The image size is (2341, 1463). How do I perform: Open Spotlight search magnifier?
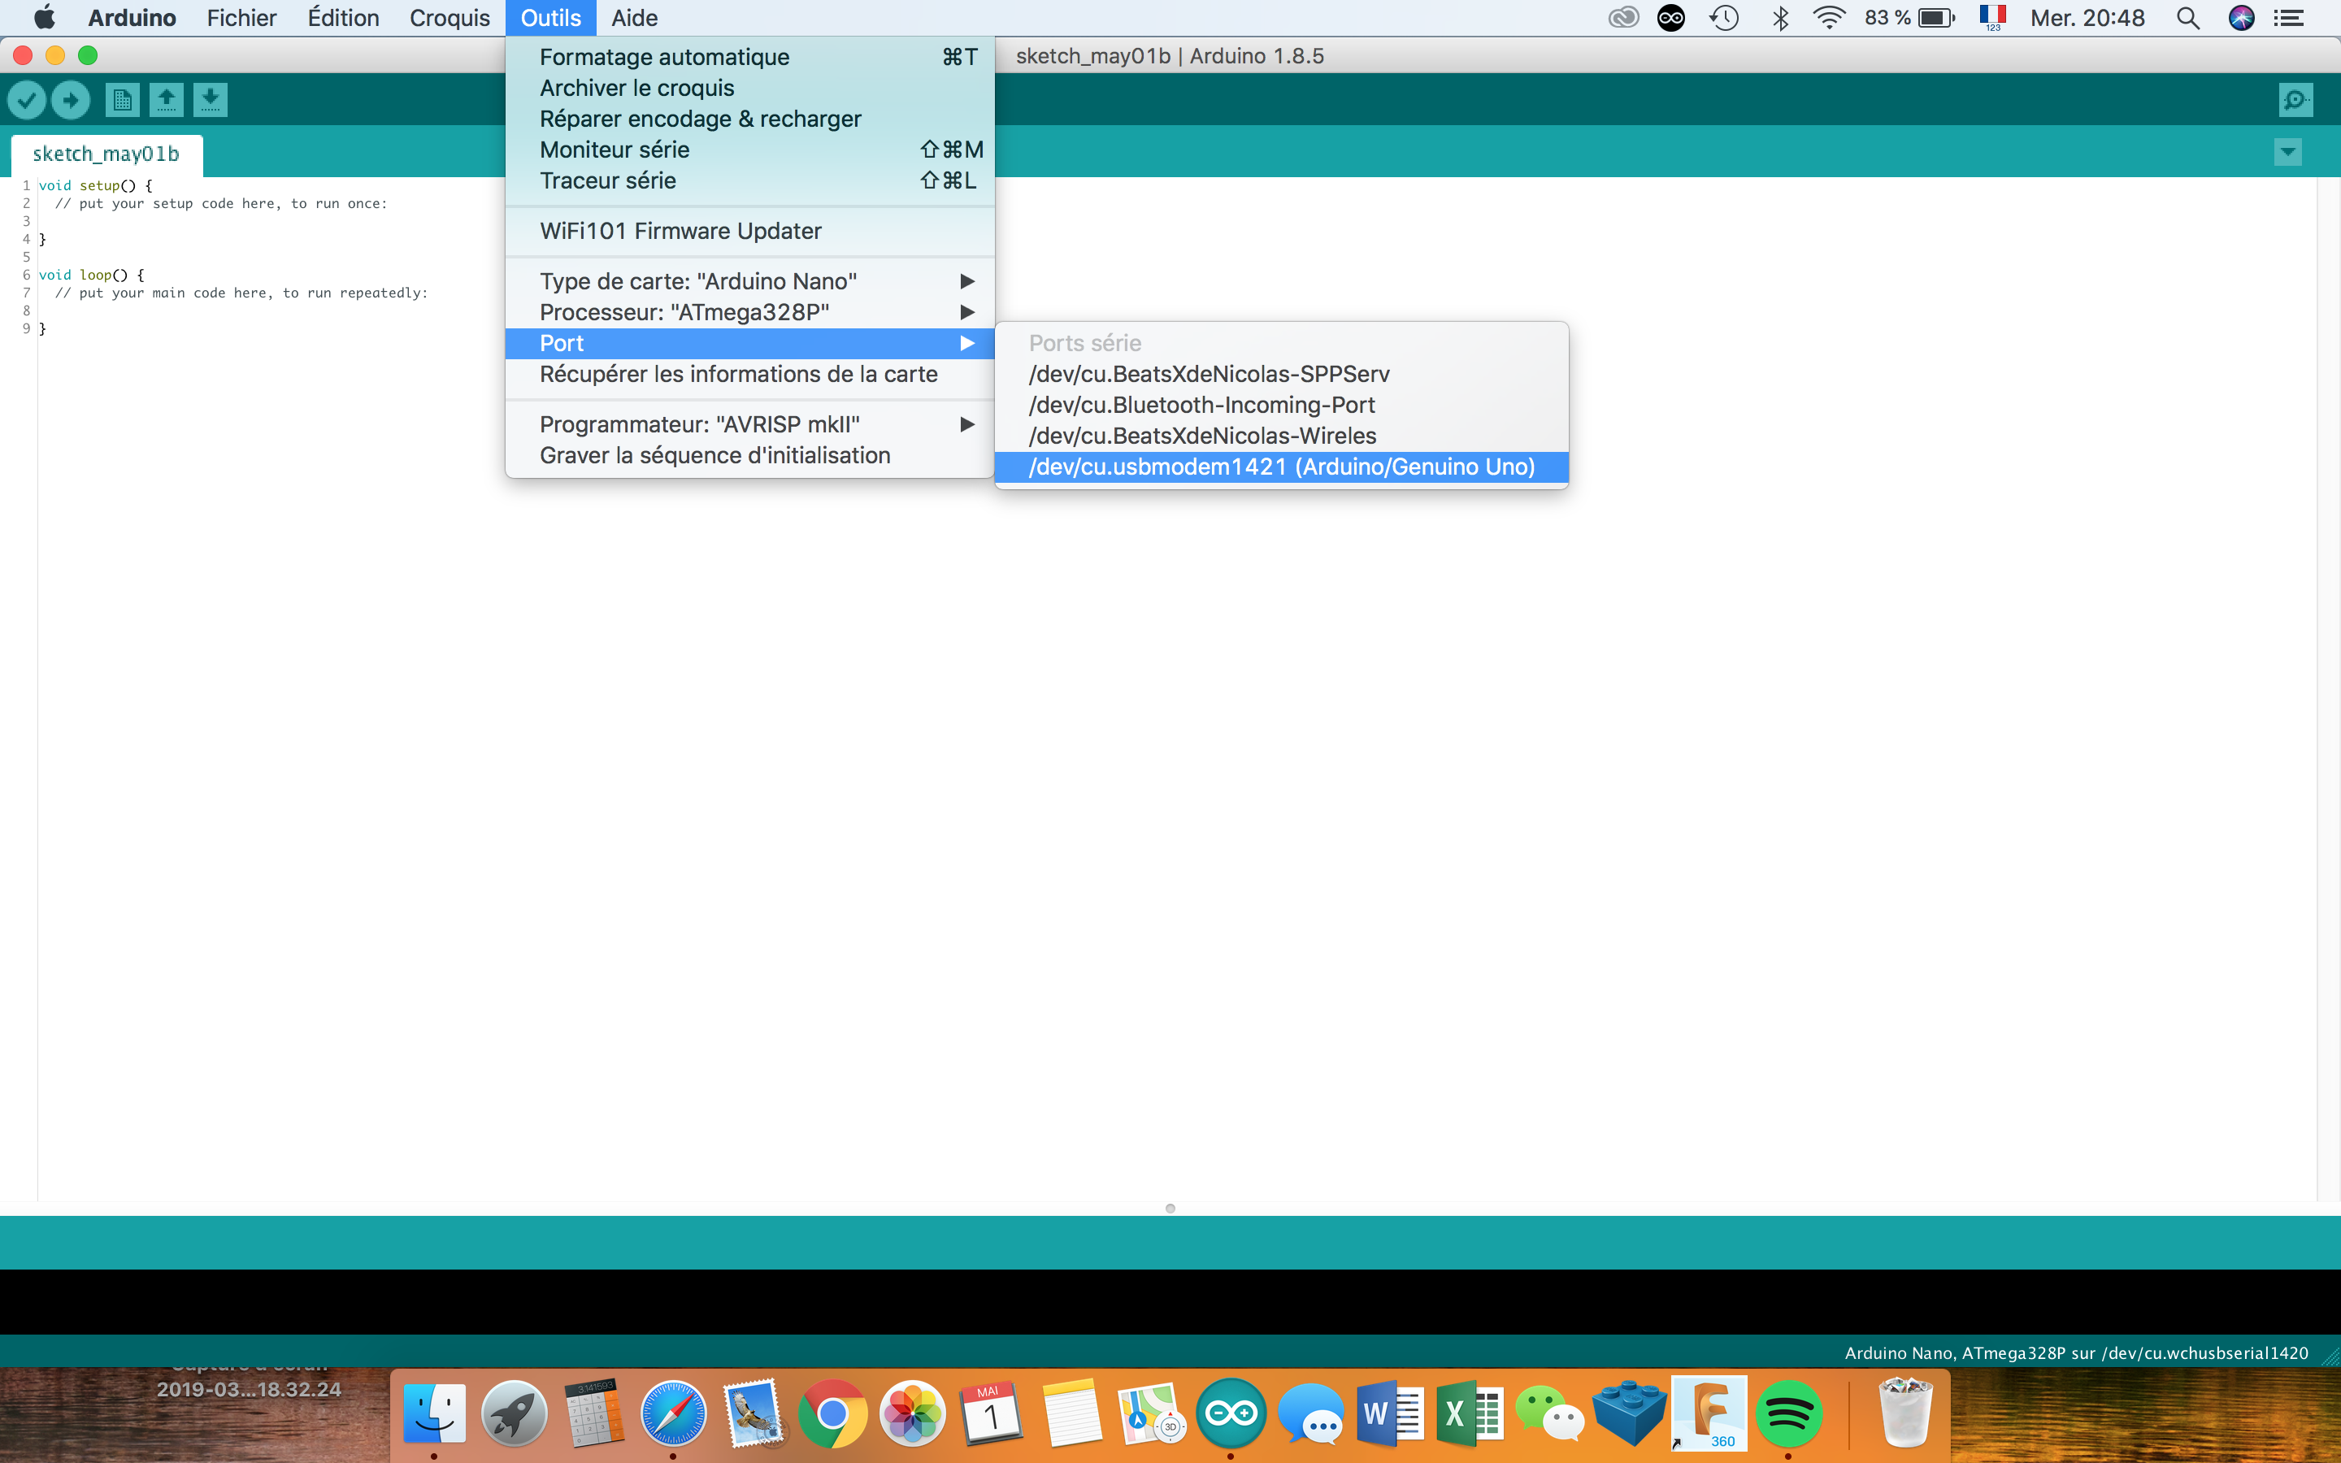pos(2188,17)
